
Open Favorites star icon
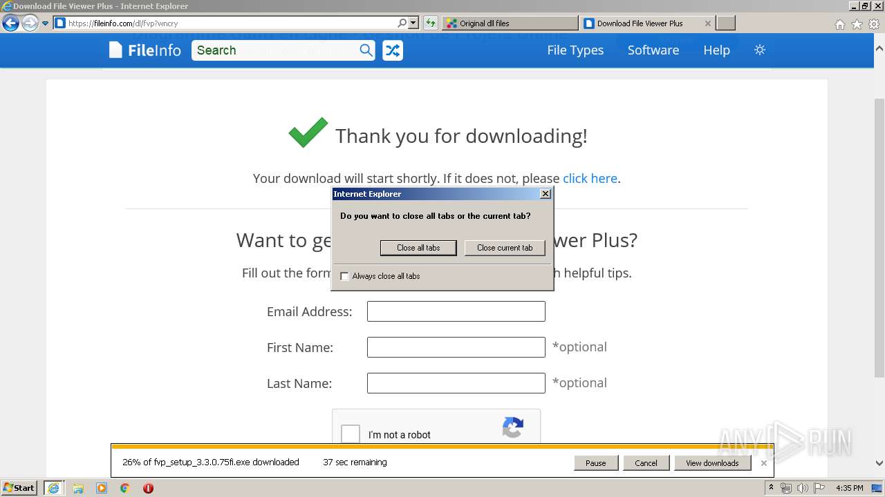[x=857, y=24]
